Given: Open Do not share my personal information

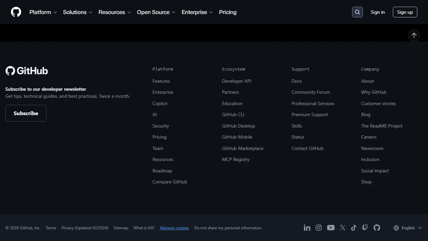Looking at the screenshot, I should (228, 228).
